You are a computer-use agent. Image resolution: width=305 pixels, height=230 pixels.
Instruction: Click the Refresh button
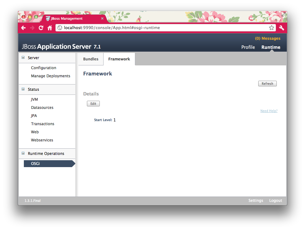[x=267, y=84]
